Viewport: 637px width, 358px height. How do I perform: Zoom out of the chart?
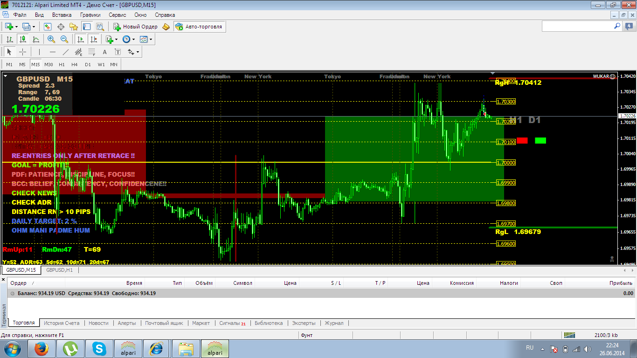pyautogui.click(x=64, y=39)
